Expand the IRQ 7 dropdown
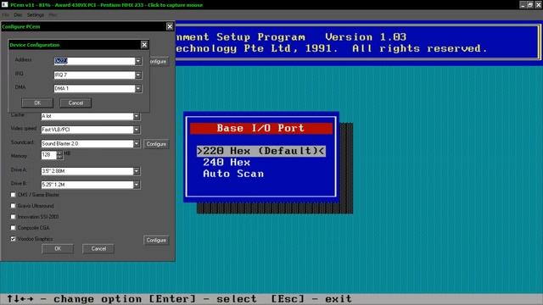The height and width of the screenshot is (305, 543). click(138, 75)
